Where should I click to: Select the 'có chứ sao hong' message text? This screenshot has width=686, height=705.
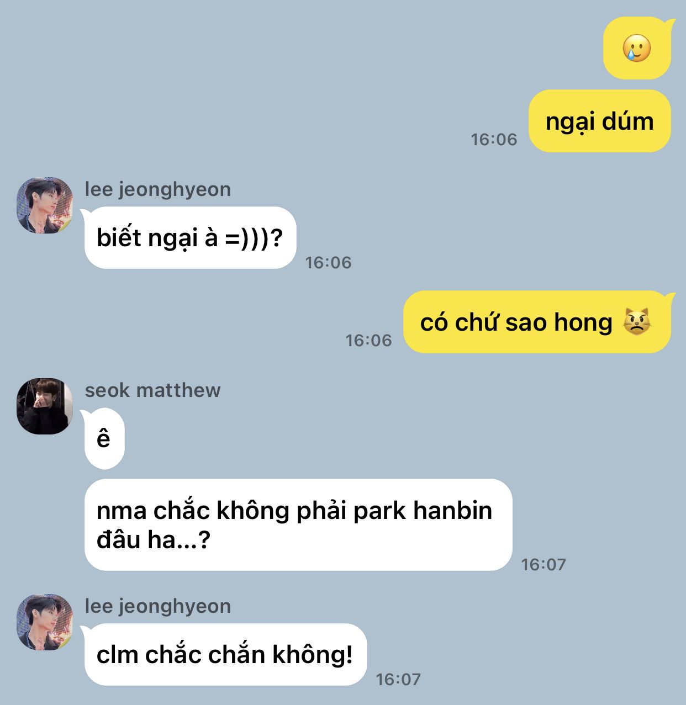tap(516, 322)
